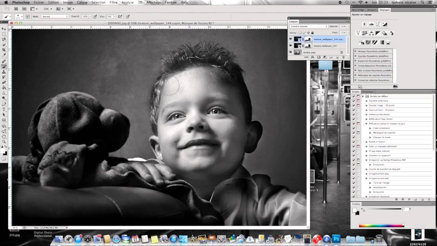Add a Vibrance adjustment icon
The image size is (437, 246).
pyautogui.click(x=358, y=33)
